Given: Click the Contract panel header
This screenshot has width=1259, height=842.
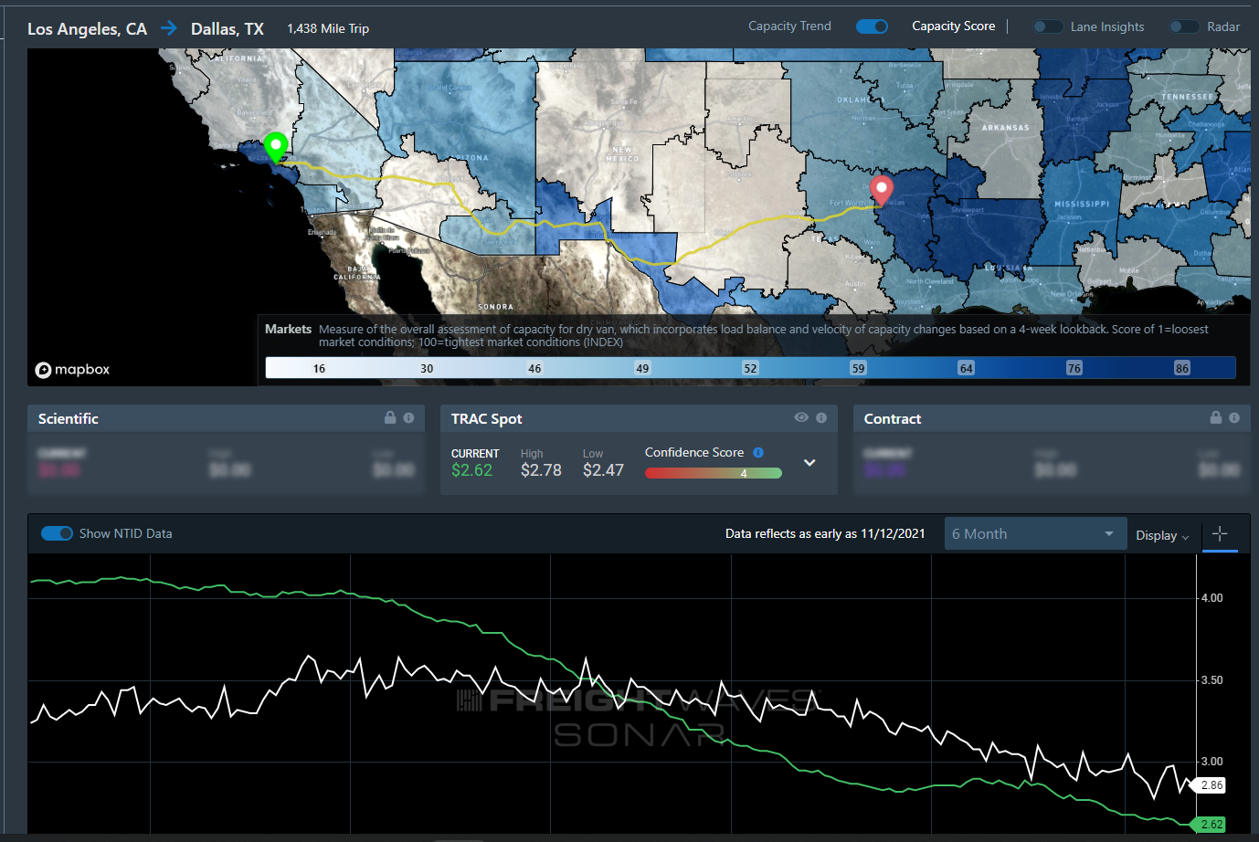Looking at the screenshot, I should coord(1052,418).
